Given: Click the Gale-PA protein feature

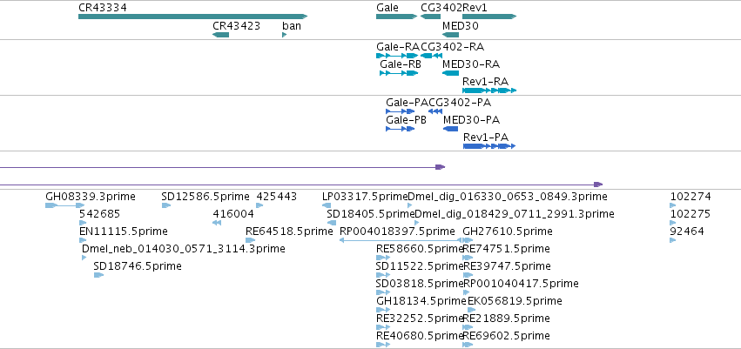Looking at the screenshot, I should tap(401, 111).
